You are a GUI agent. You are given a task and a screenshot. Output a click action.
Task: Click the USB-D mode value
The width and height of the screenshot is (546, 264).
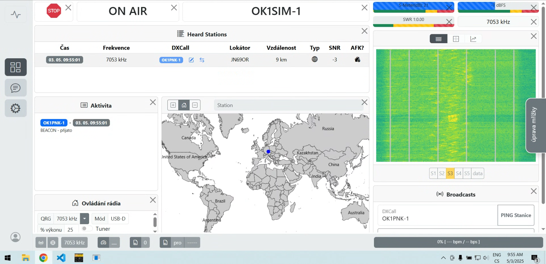[x=118, y=219]
